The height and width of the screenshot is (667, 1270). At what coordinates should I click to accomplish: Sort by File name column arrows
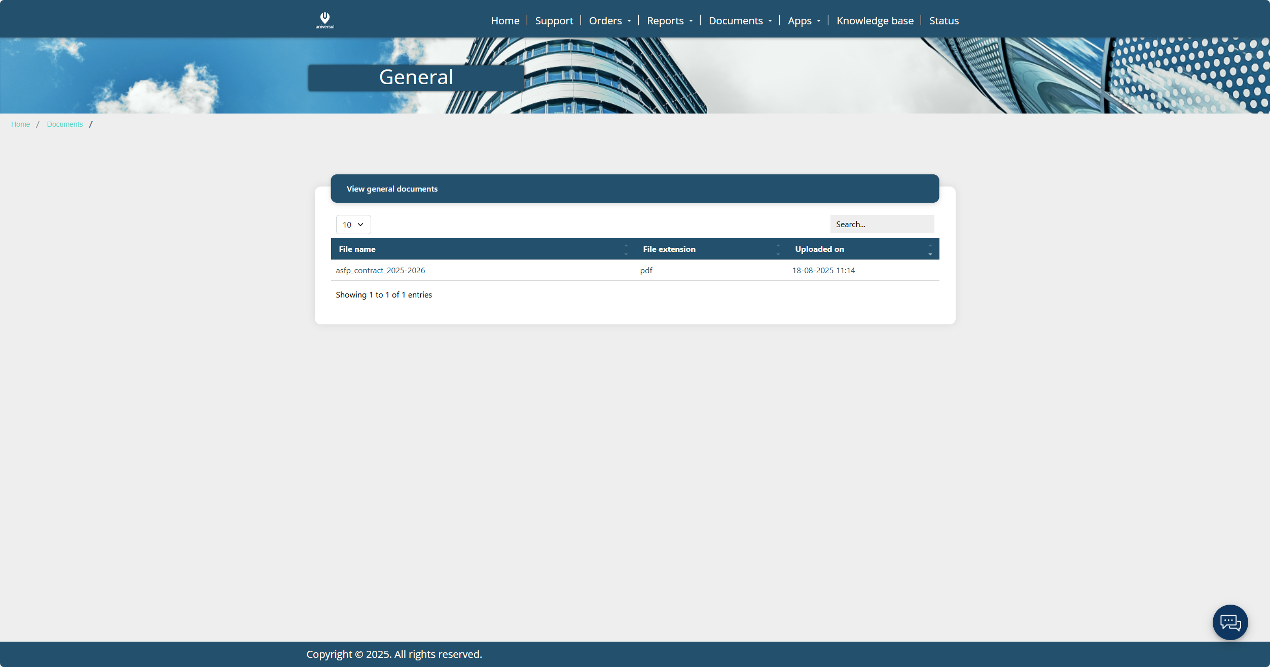click(626, 249)
